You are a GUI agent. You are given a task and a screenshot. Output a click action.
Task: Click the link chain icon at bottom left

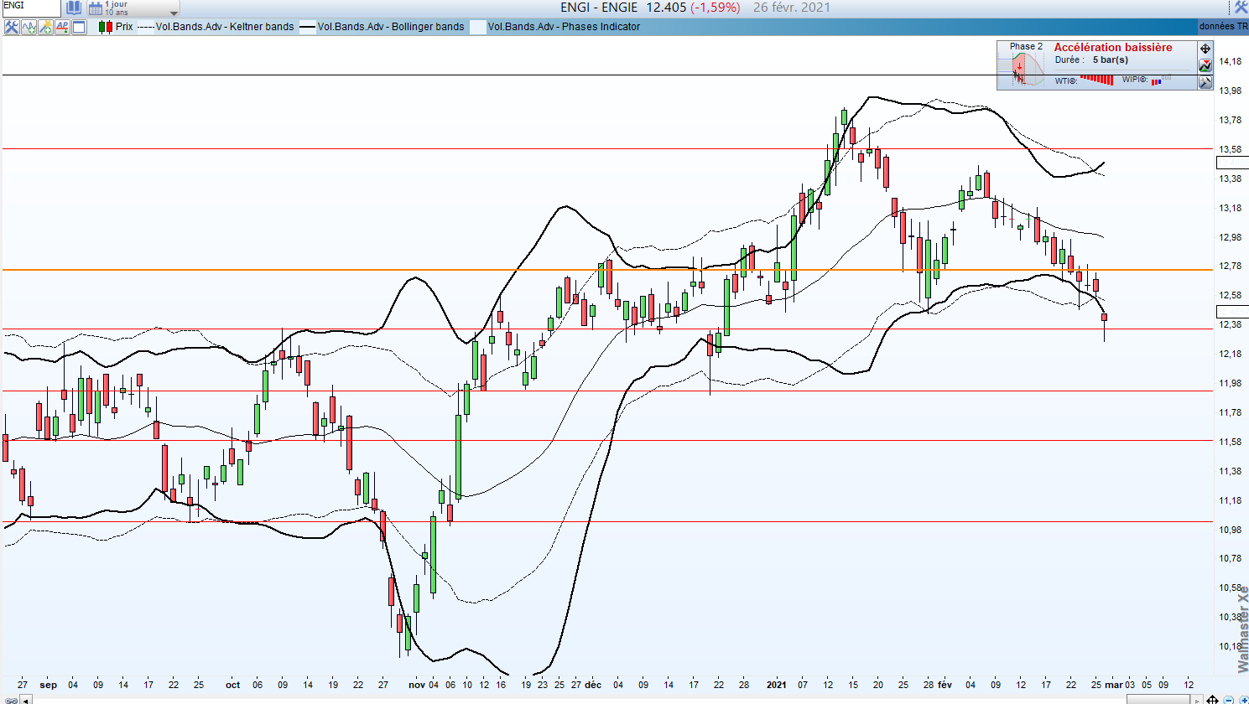11,700
